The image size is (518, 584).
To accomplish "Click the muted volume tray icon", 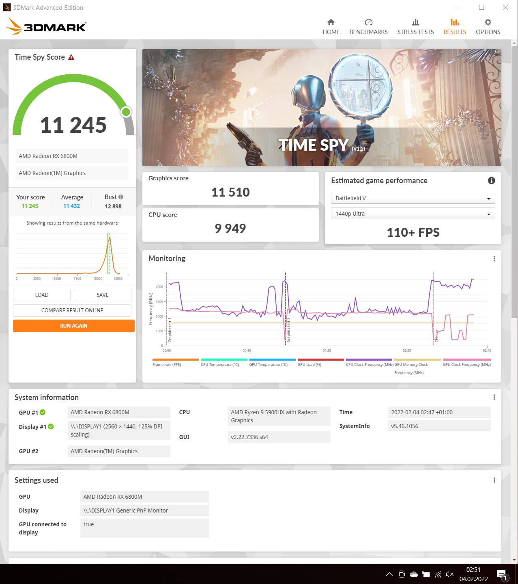I will 450,574.
